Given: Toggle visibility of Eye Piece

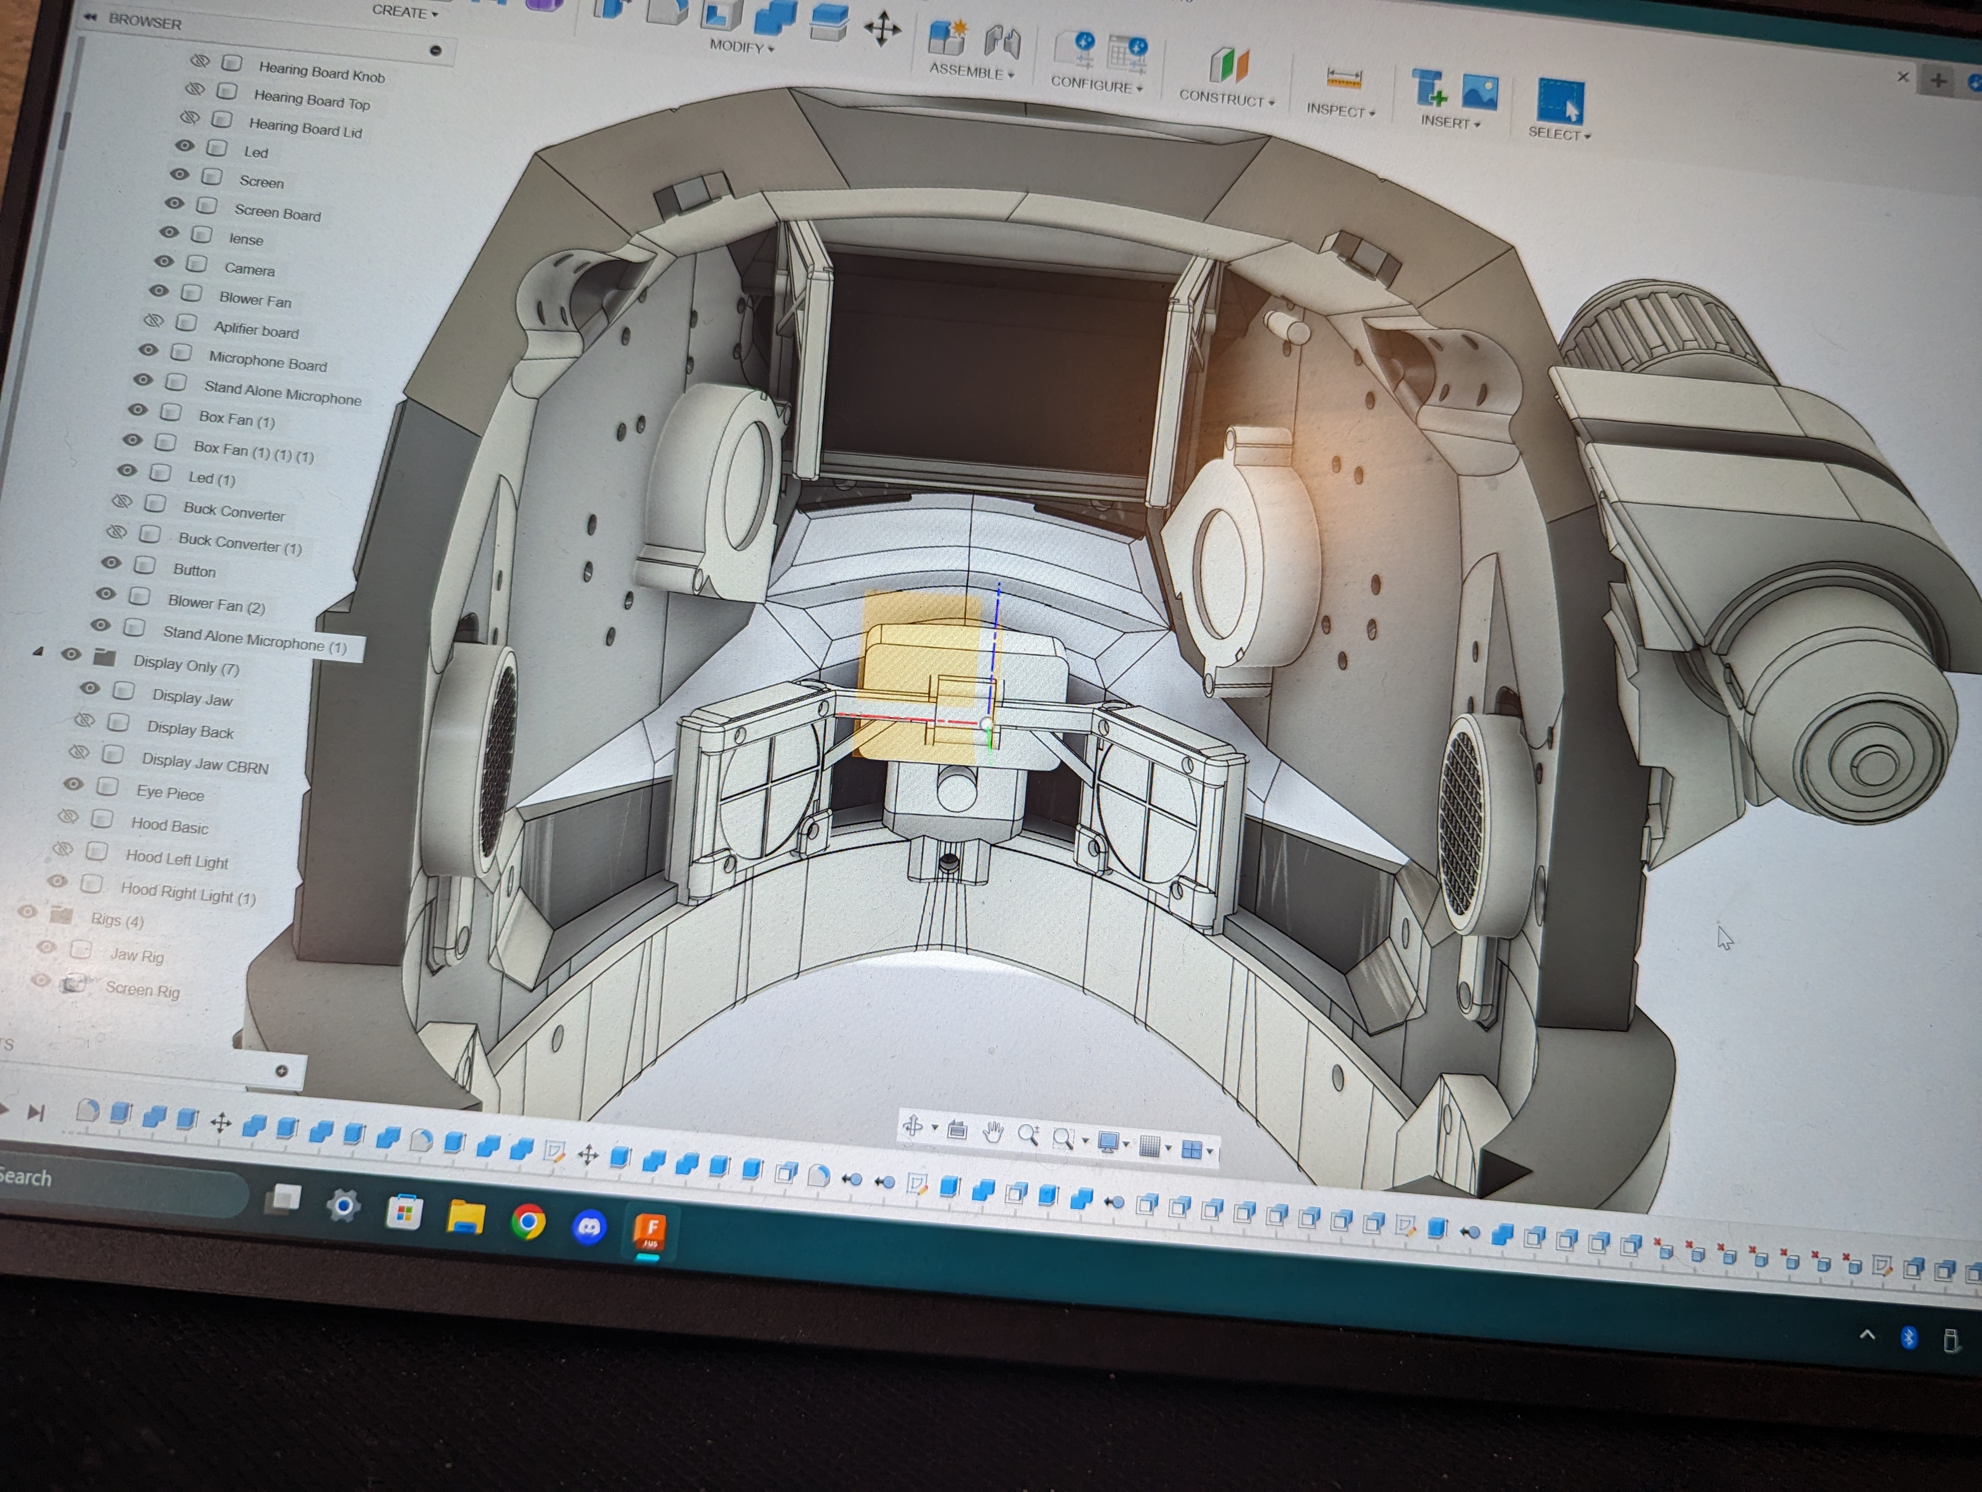Looking at the screenshot, I should (73, 783).
